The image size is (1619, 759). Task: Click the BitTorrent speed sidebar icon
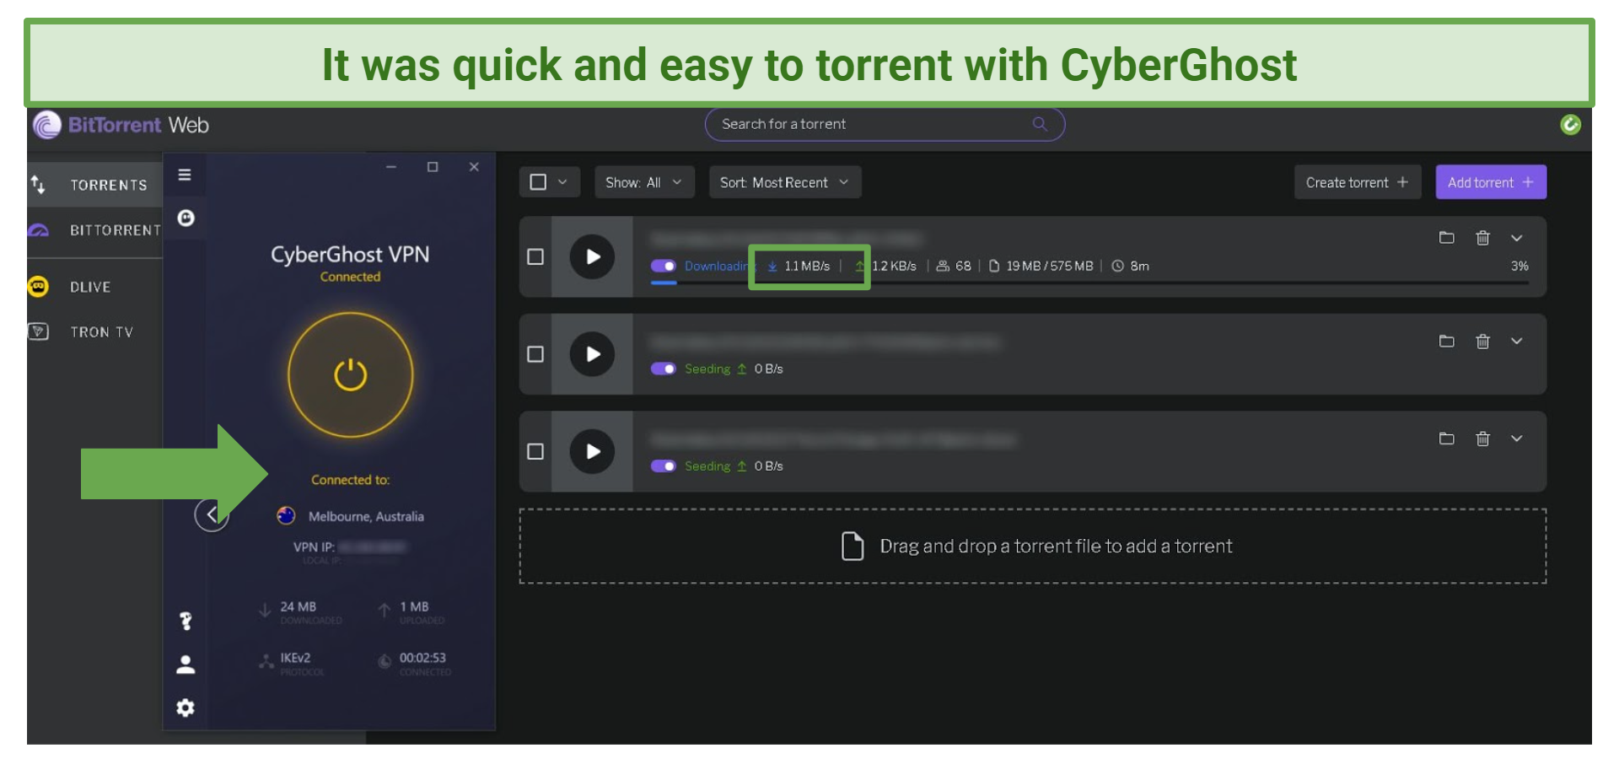click(38, 230)
